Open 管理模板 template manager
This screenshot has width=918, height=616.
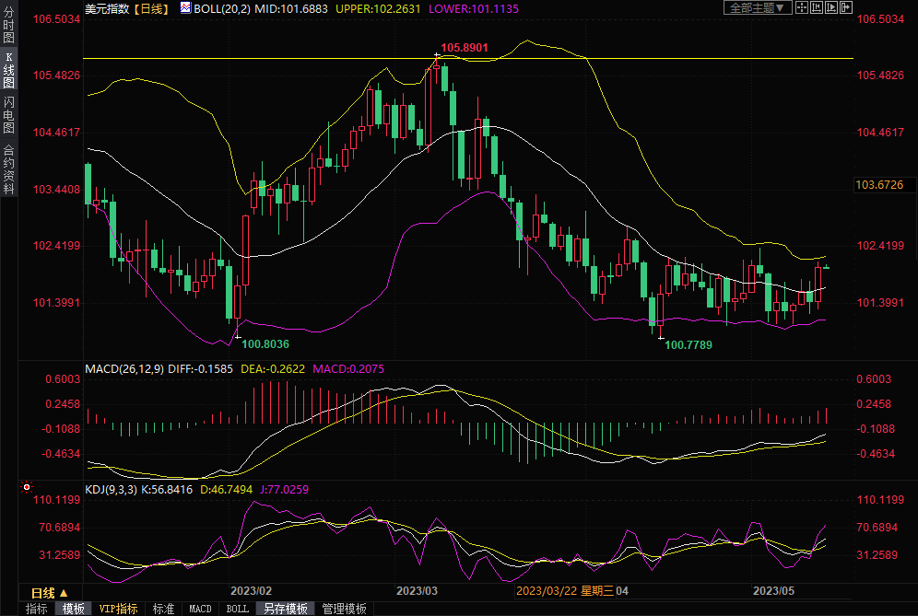pos(343,609)
